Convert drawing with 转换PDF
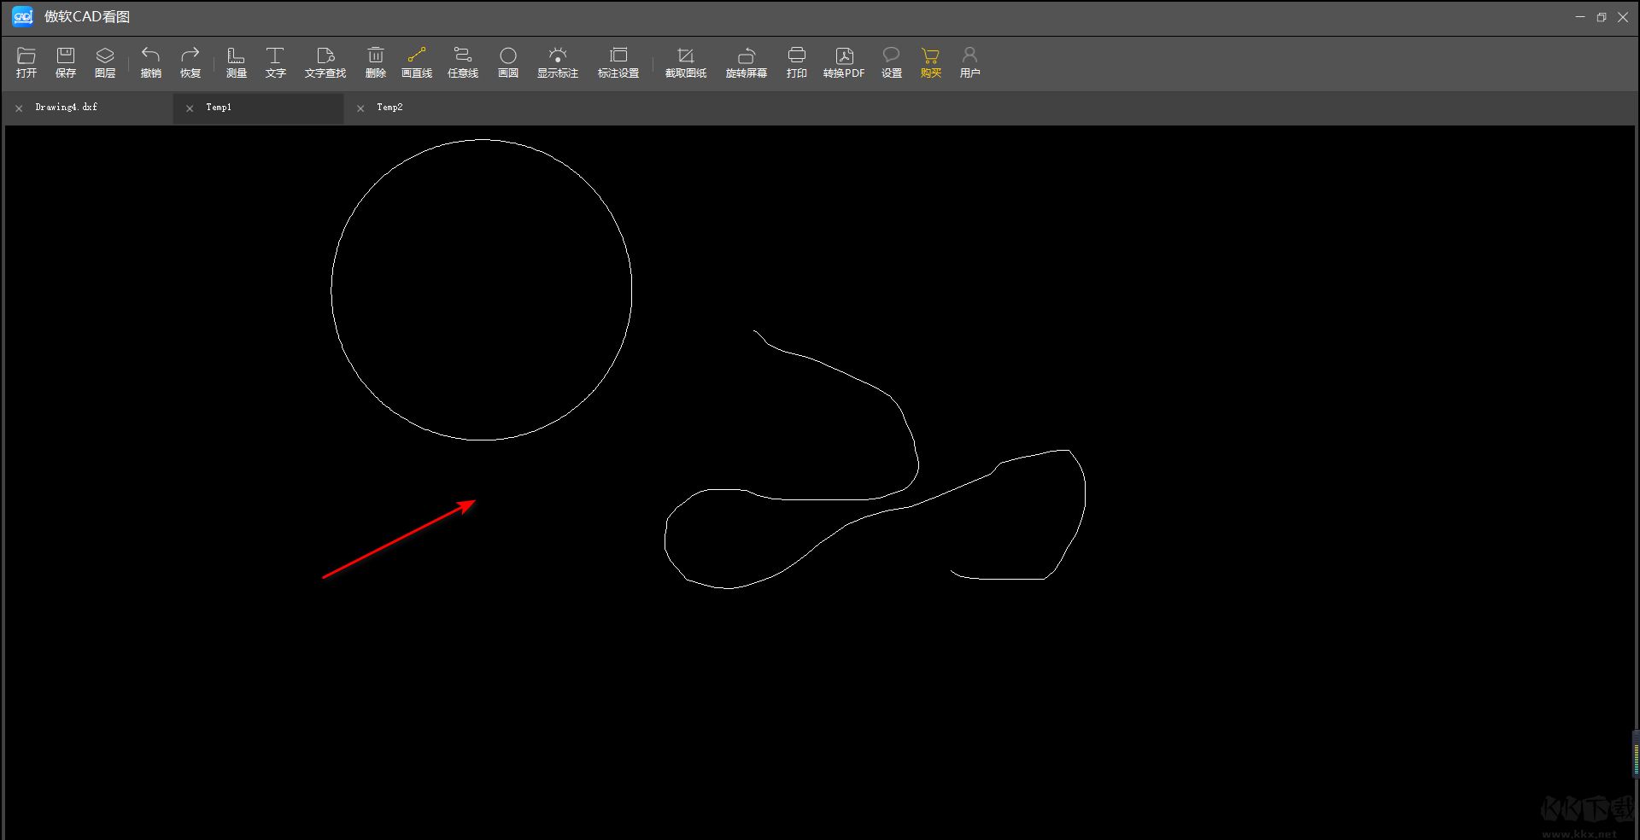The width and height of the screenshot is (1640, 840). coord(844,62)
